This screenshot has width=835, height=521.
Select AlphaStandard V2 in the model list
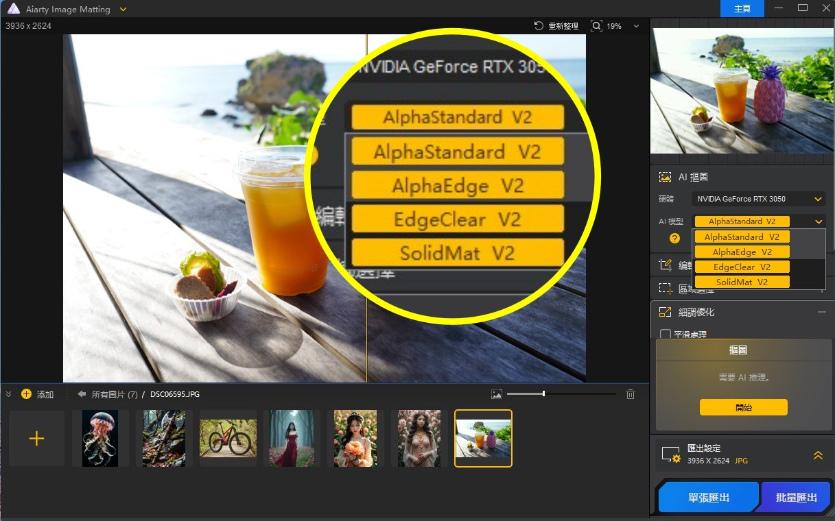pos(742,237)
